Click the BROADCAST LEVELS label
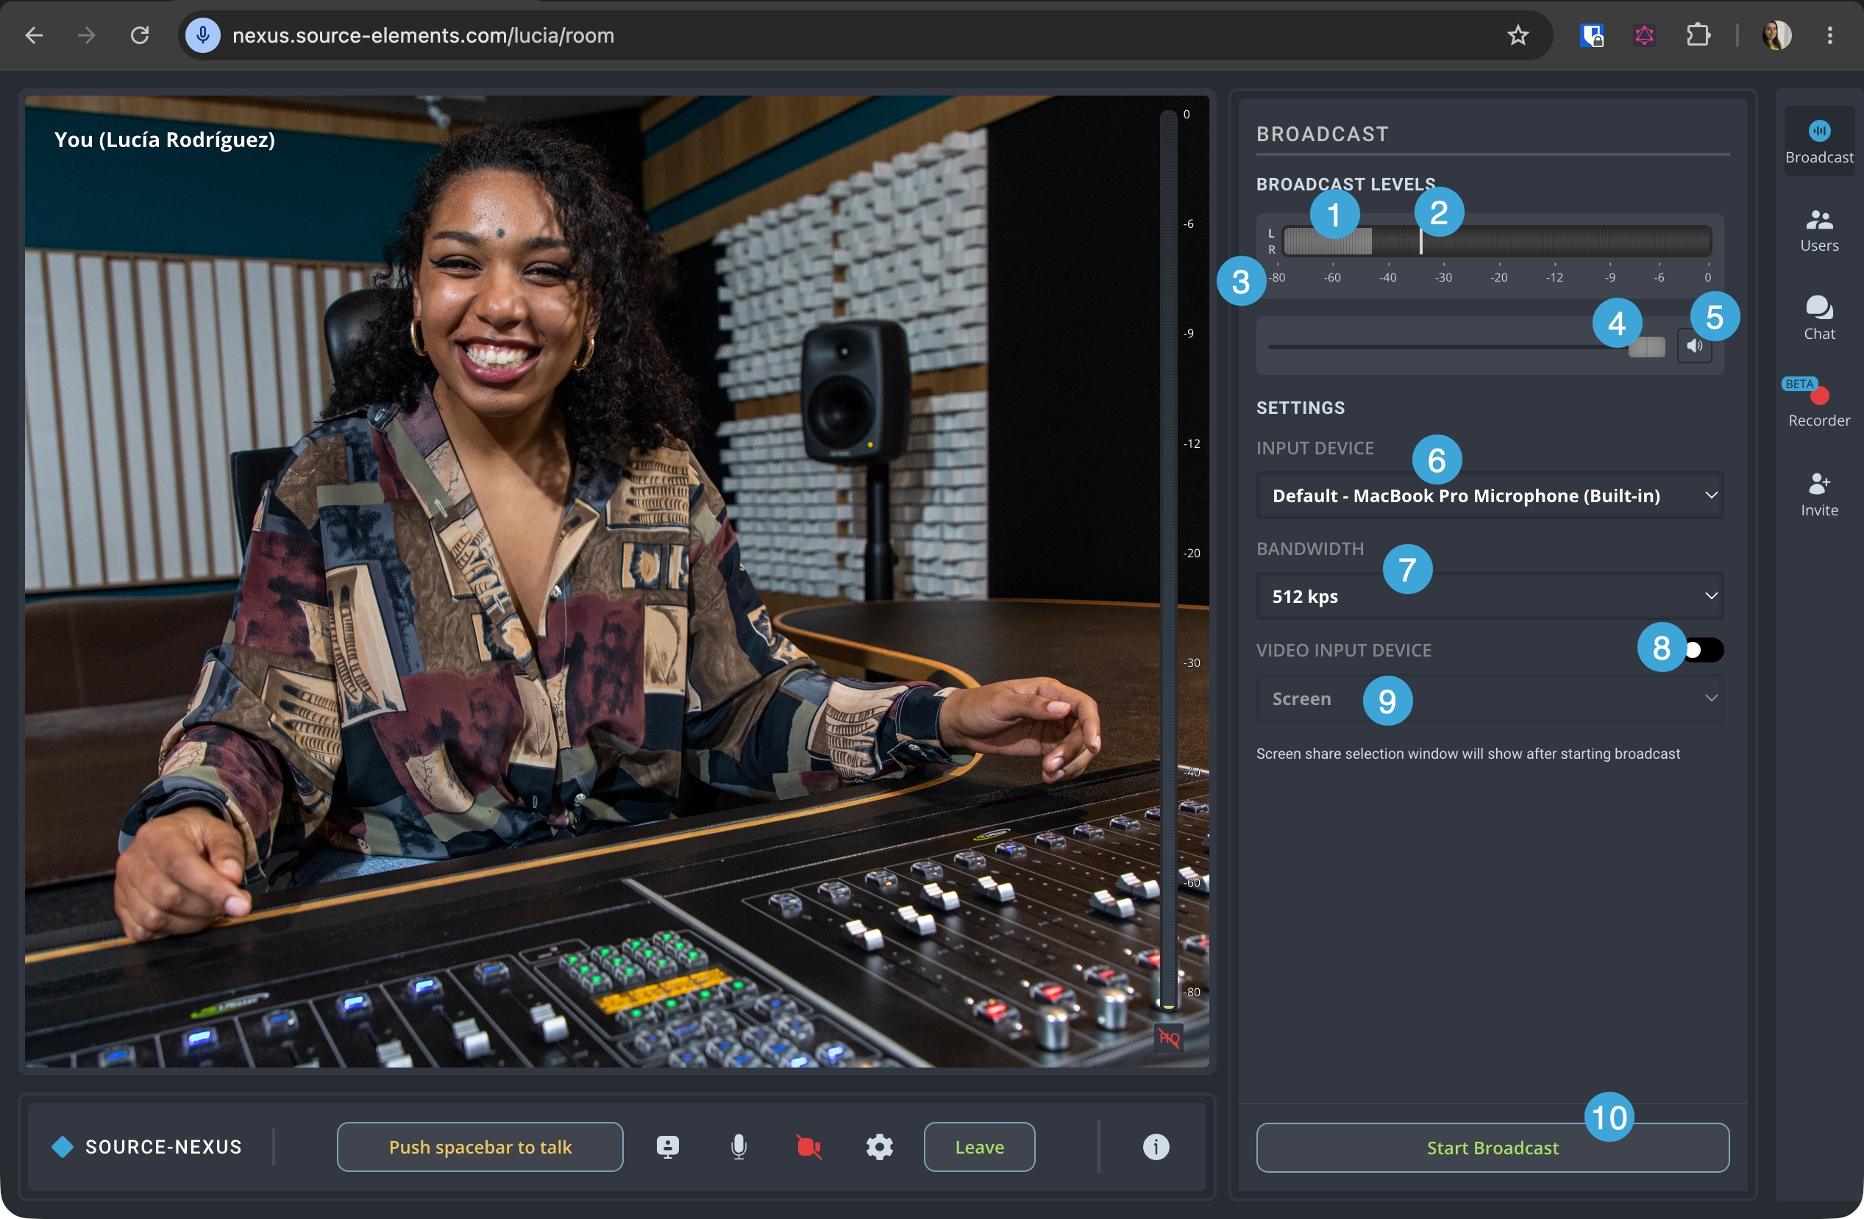 coord(1345,184)
